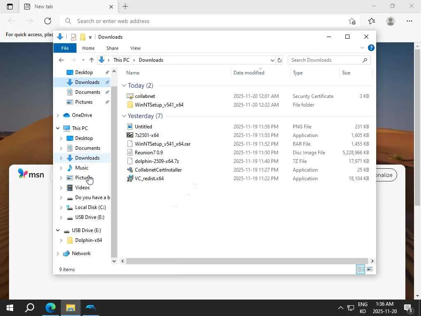Image resolution: width=421 pixels, height=316 pixels.
Task: Expand Local Disk (C:) tree arrow
Action: point(61,207)
